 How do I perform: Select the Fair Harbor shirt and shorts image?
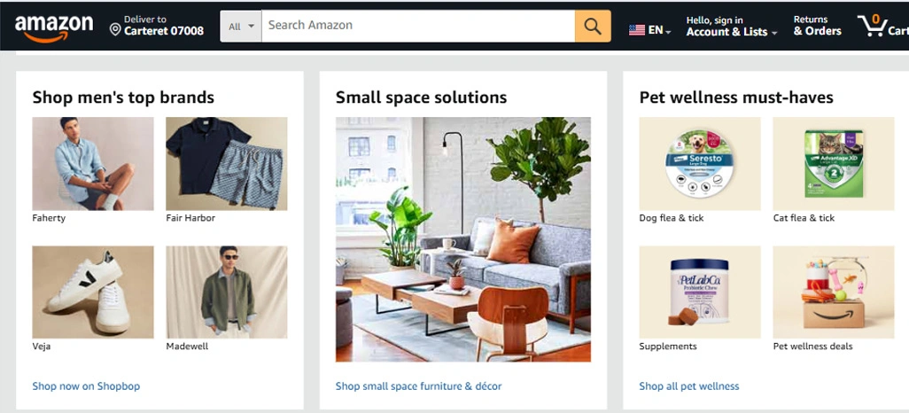[226, 164]
